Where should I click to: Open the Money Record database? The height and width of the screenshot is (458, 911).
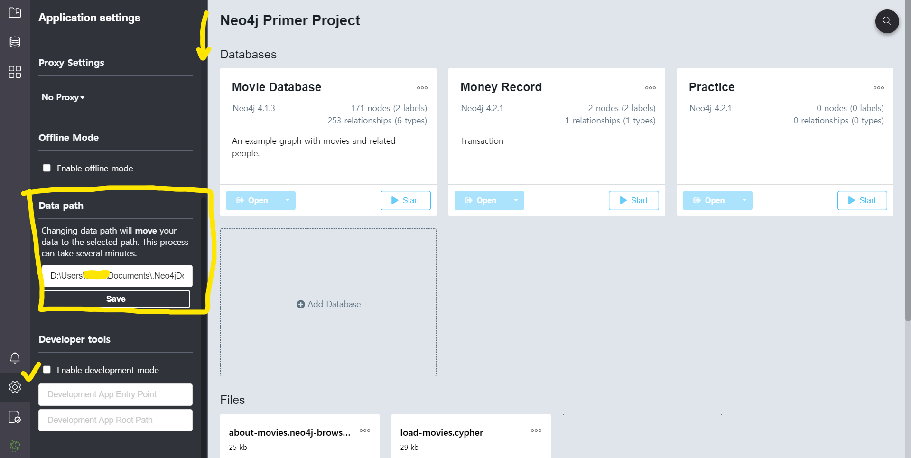[482, 200]
